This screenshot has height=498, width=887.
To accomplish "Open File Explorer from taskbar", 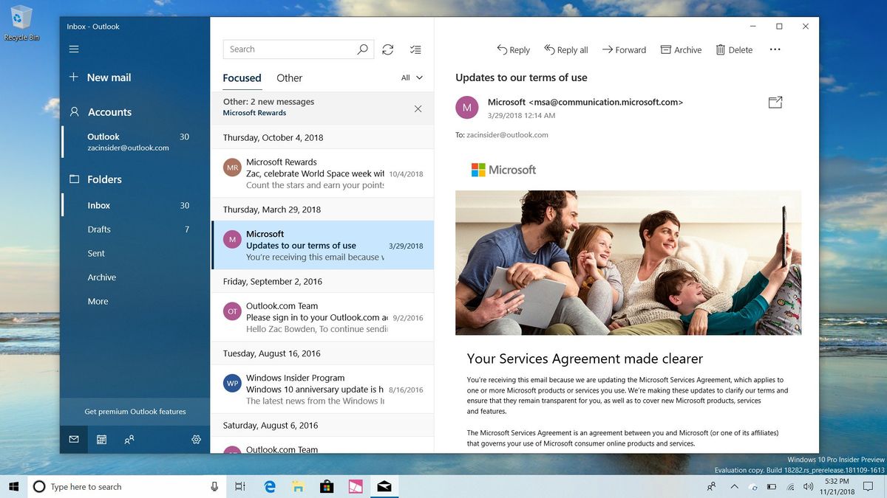I will [299, 486].
